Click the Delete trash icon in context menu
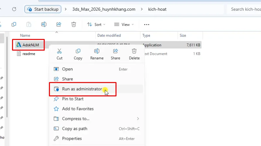Image resolution: width=261 pixels, height=146 pixels. (x=134, y=51)
